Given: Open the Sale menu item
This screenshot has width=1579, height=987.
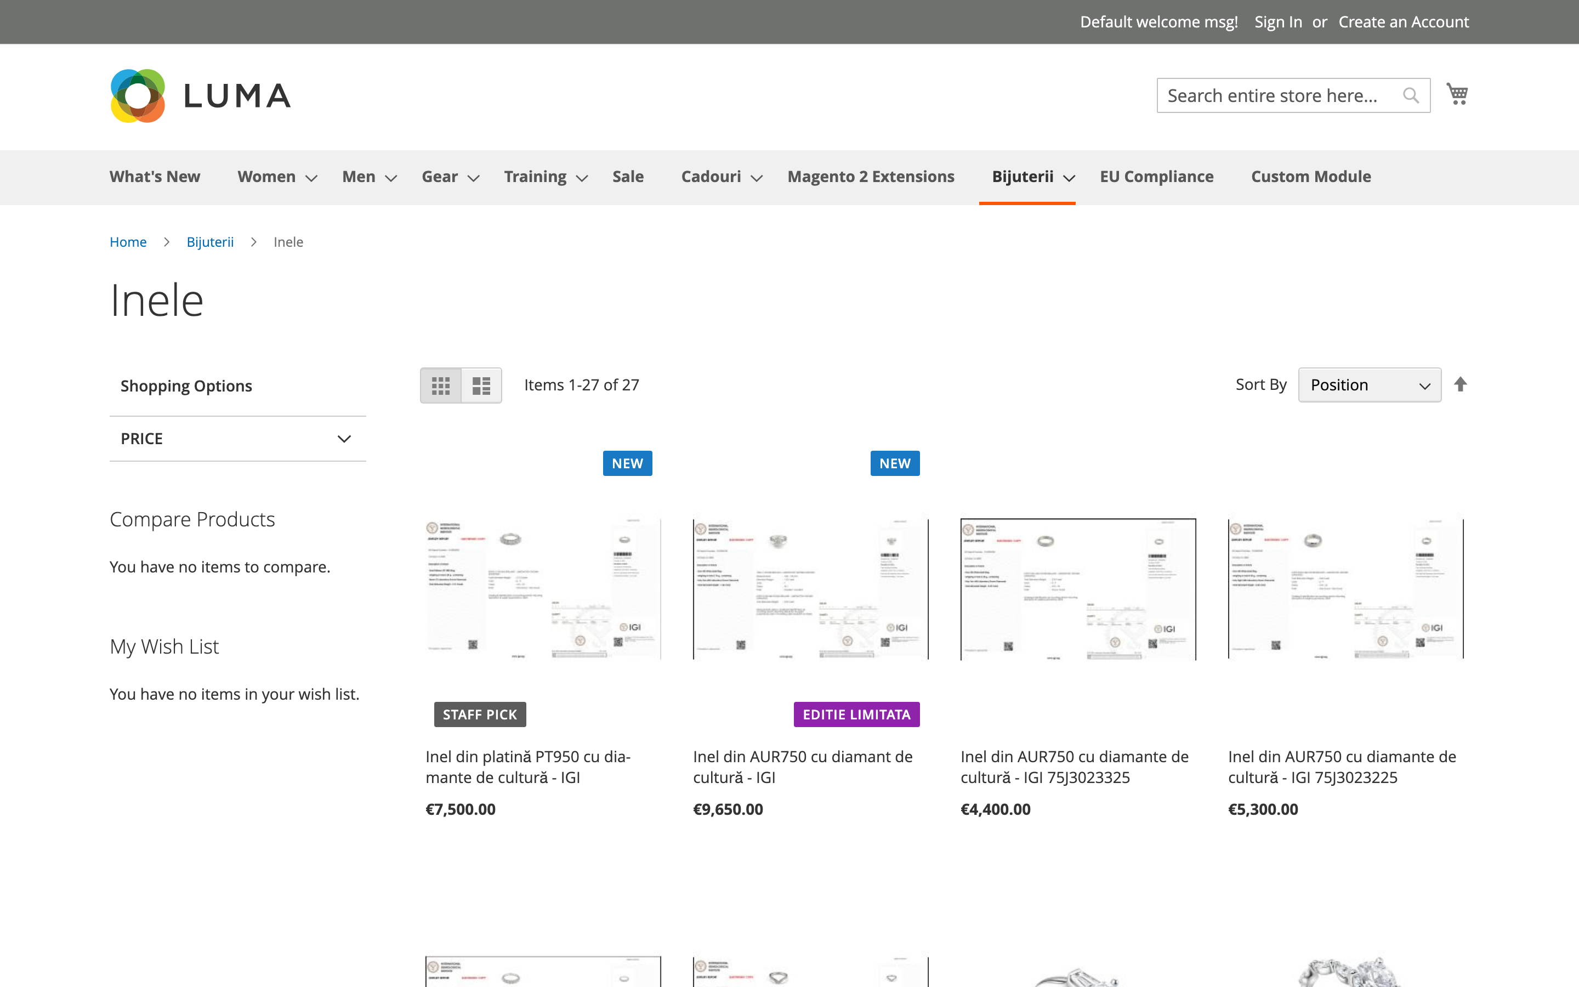Looking at the screenshot, I should coord(628,177).
